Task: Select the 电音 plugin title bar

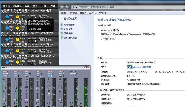Action: 29,11
